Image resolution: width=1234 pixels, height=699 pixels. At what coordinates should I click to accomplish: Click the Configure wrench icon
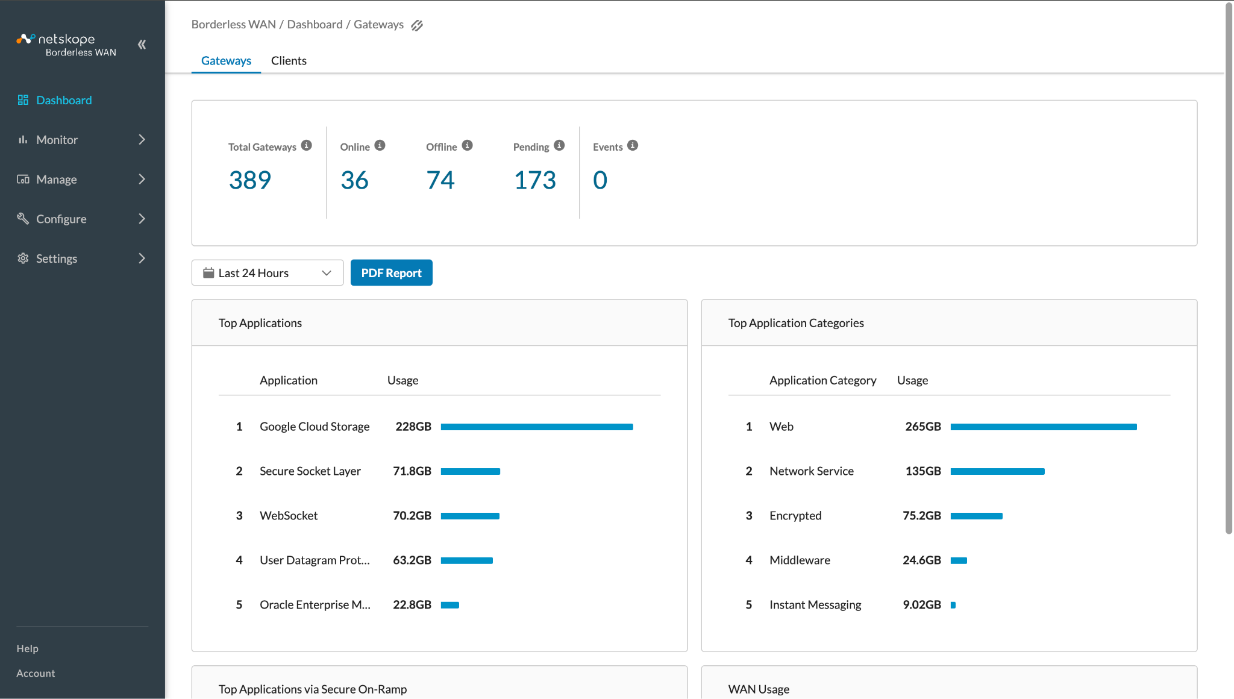pyautogui.click(x=23, y=218)
